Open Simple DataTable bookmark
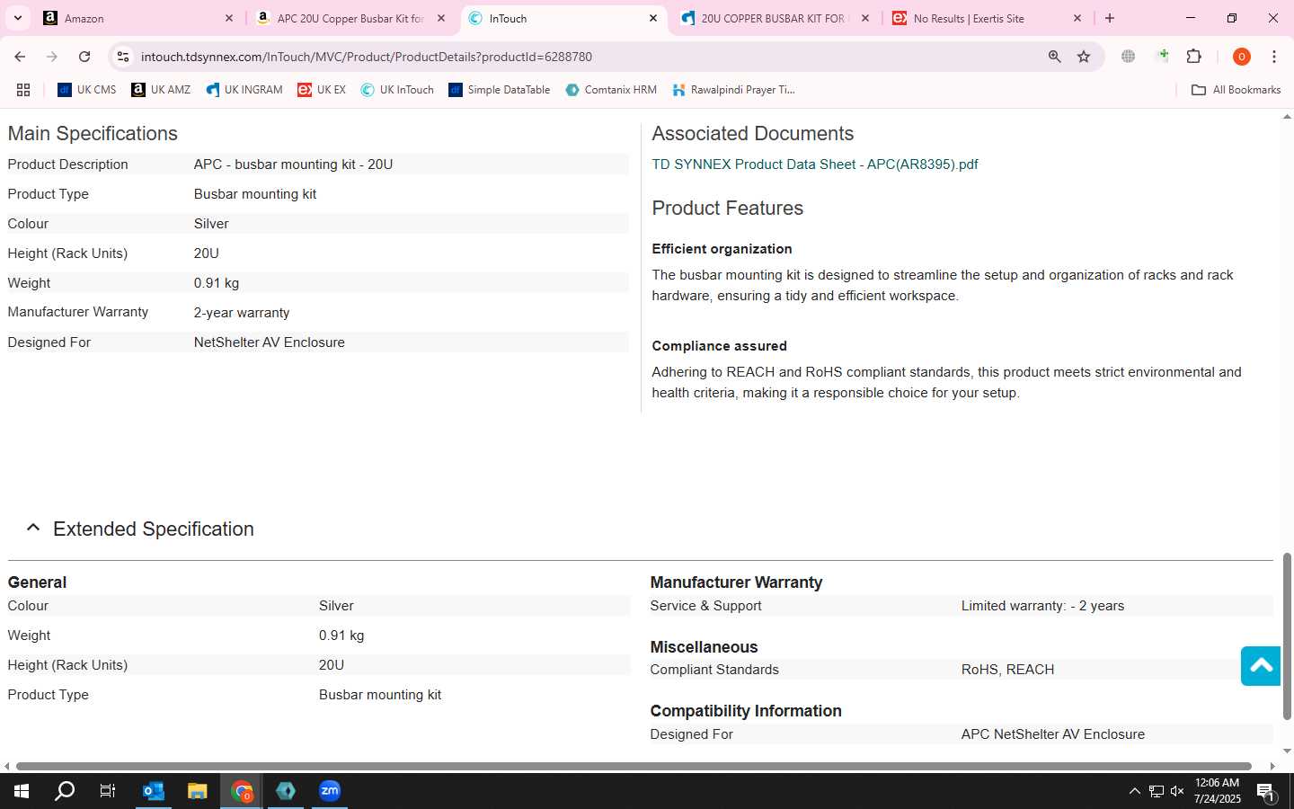Image resolution: width=1294 pixels, height=809 pixels. tap(500, 90)
